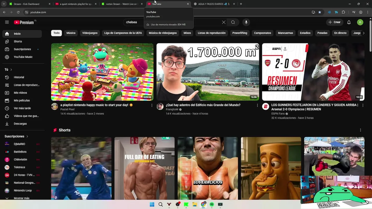Screen dimensions: 372x209
Task: Open Ver más tarde in the sidebar
Action: [x=22, y=108]
